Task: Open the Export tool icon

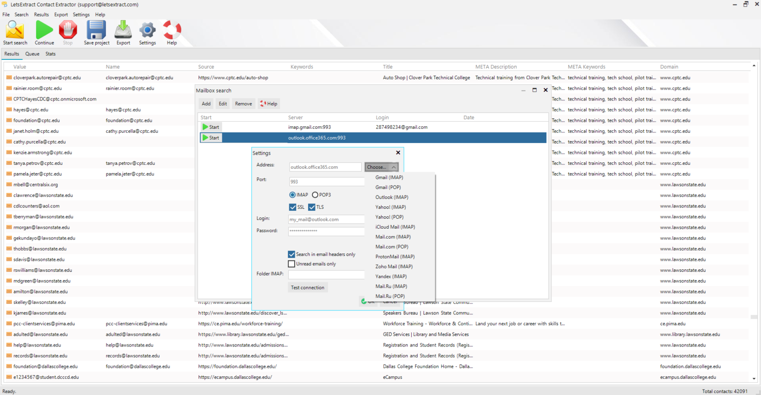Action: click(x=123, y=30)
